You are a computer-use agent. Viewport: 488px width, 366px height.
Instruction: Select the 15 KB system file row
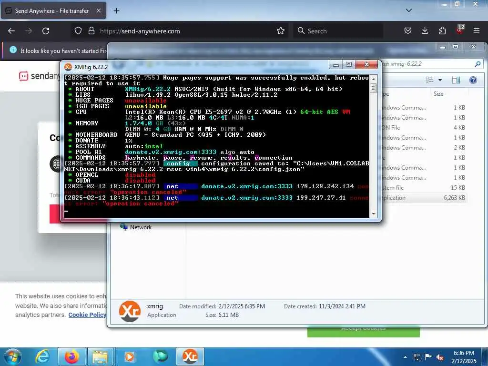coord(424,188)
